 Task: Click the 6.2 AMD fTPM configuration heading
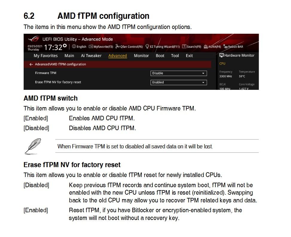tap(86, 16)
